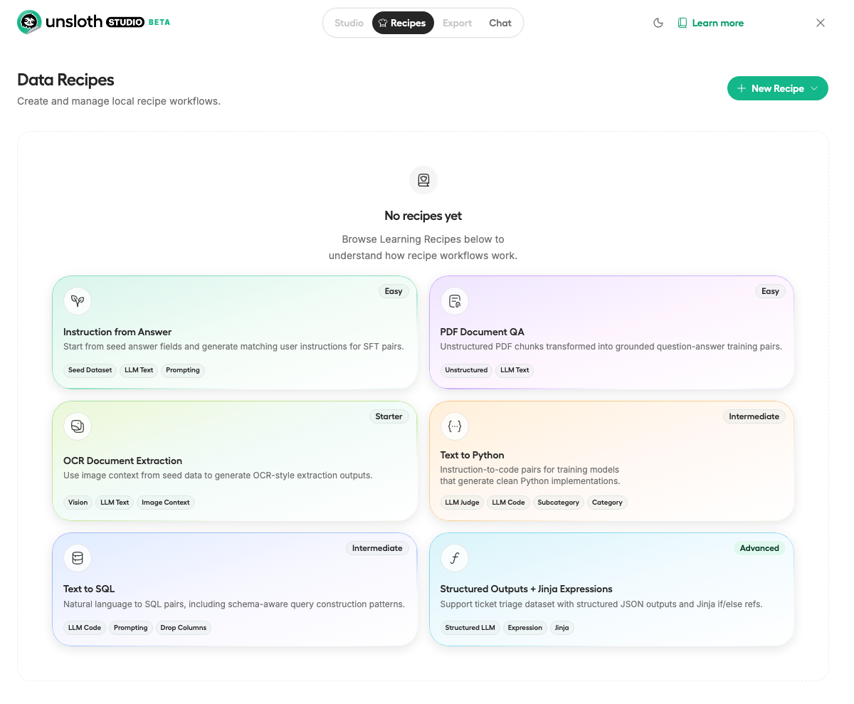
Task: Click the sprout icon on Instruction from Answer
Action: coord(78,301)
